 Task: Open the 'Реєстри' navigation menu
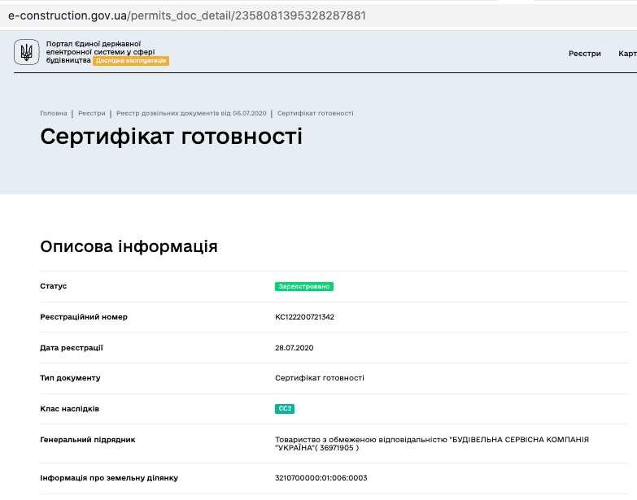pyautogui.click(x=585, y=54)
